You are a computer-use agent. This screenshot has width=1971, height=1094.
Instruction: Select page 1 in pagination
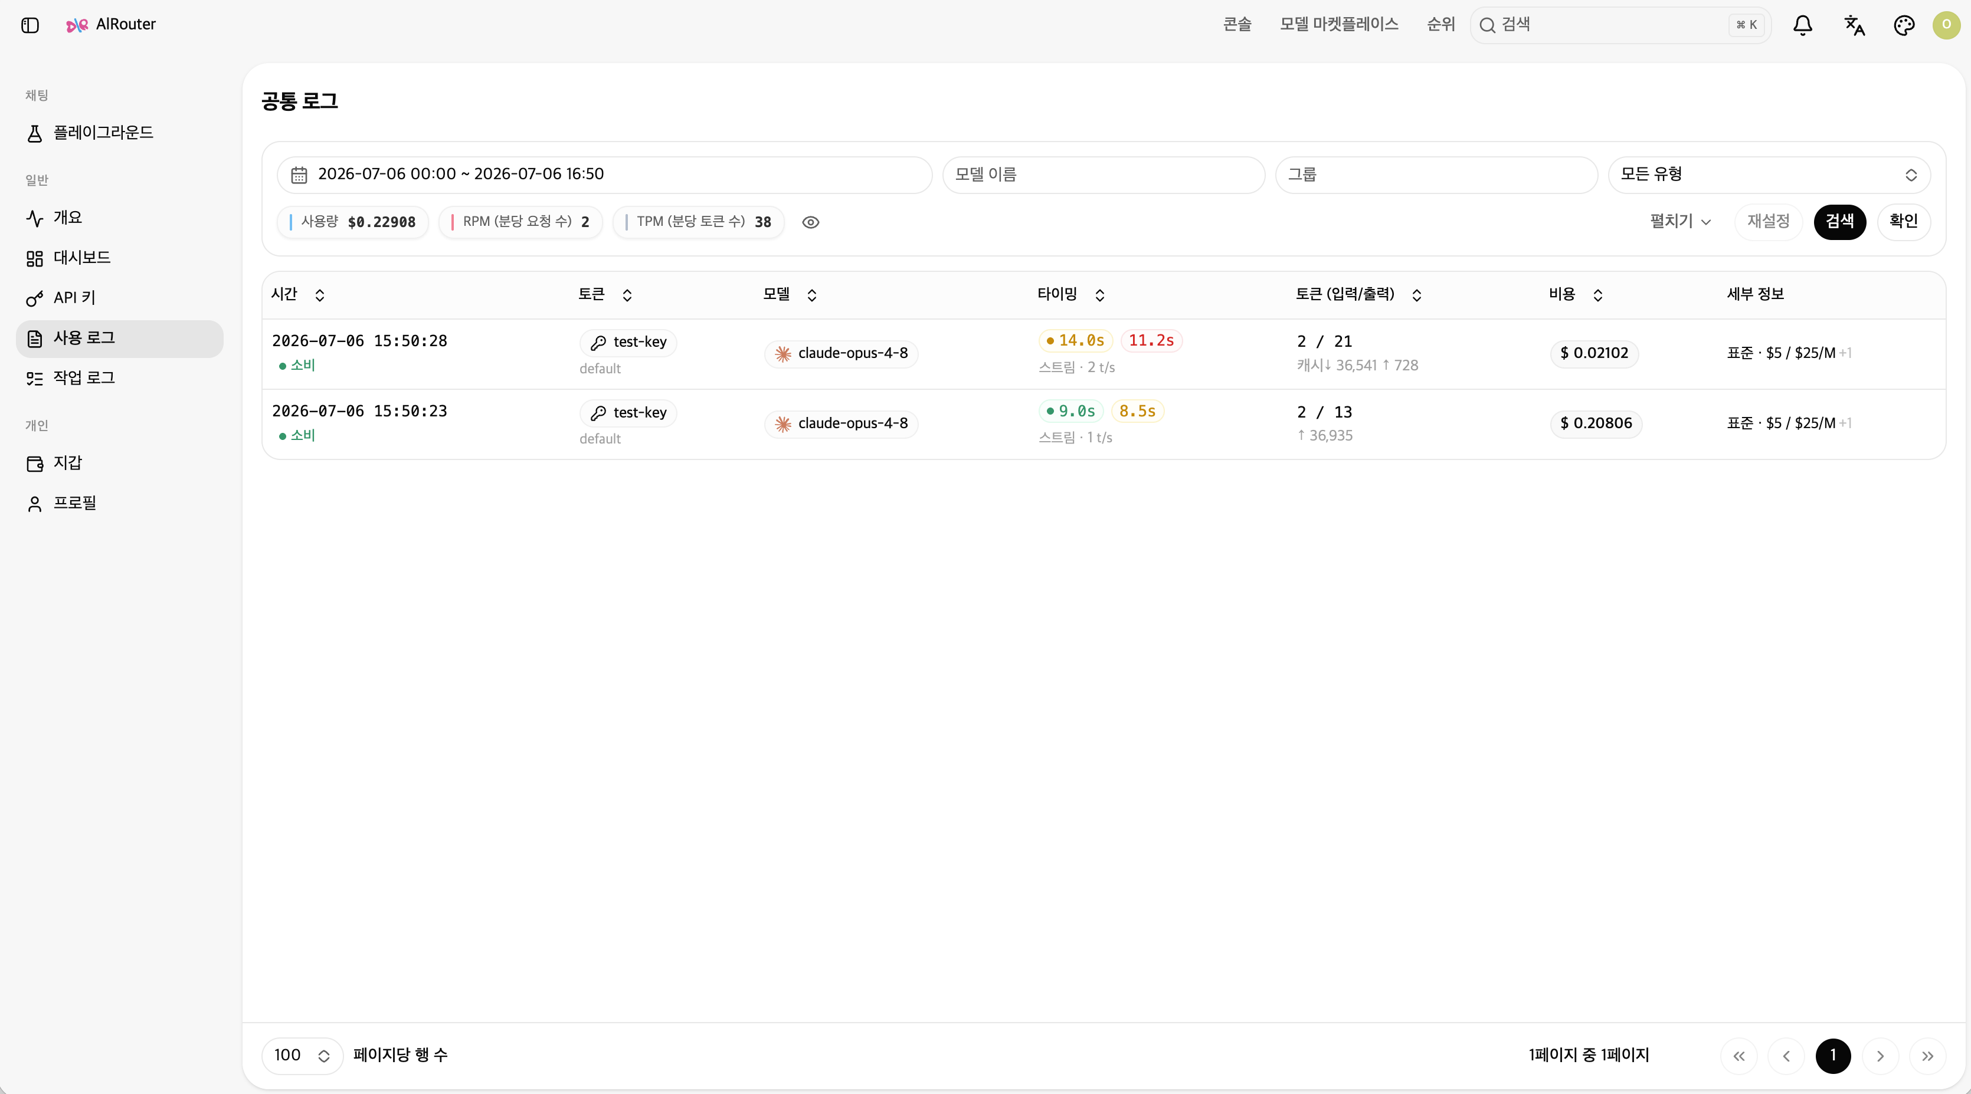tap(1832, 1056)
